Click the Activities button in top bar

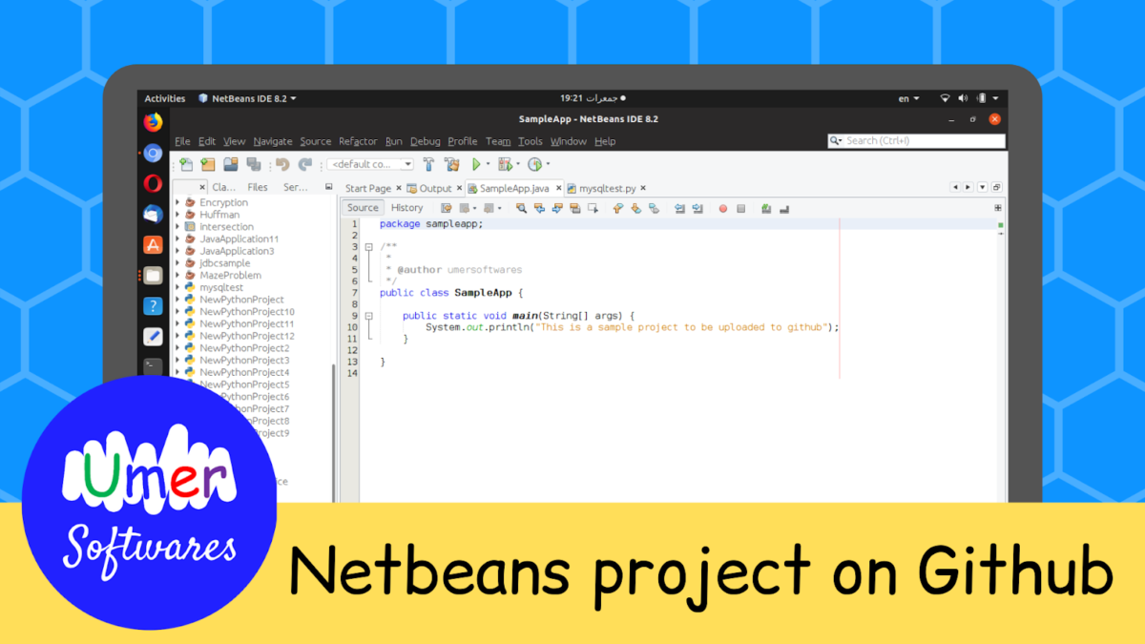point(165,98)
